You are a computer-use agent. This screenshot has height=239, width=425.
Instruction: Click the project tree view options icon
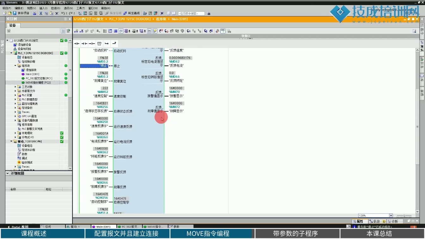[x=63, y=31]
